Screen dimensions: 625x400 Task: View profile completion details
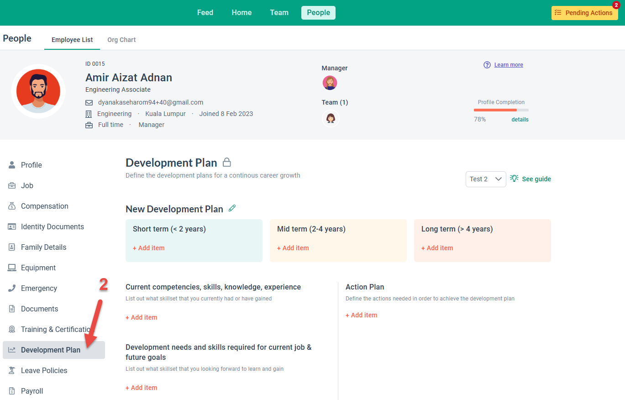click(520, 120)
